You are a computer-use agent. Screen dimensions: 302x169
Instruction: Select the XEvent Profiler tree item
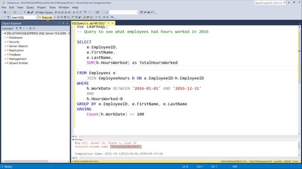coord(18,63)
